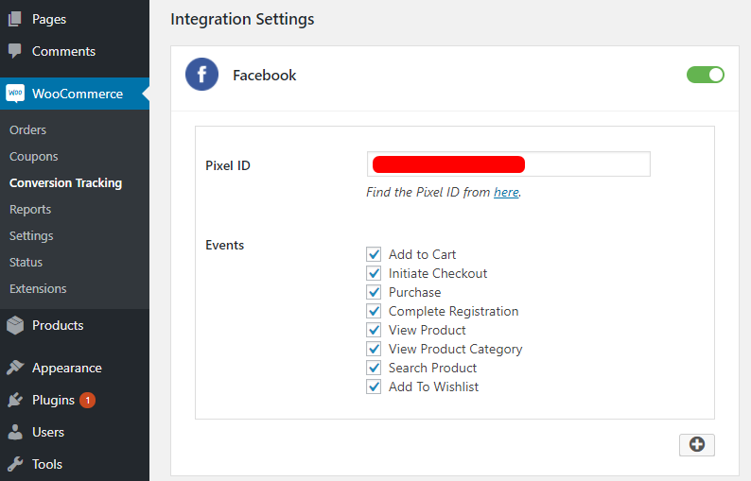Screen dimensions: 751x481
Task: Go to WooCommerce Reports
Action: point(30,209)
